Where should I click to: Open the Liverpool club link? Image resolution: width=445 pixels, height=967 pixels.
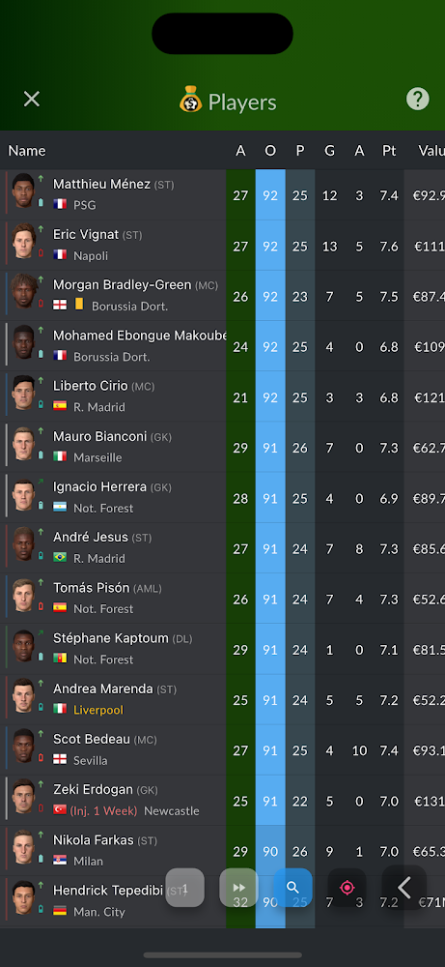point(98,710)
